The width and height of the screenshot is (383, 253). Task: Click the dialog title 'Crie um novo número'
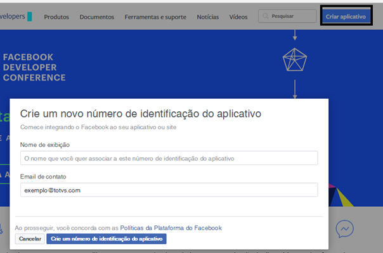tap(140, 114)
